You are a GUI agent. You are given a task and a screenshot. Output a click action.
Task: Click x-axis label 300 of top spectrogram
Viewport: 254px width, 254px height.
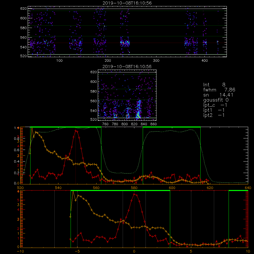[x=156, y=61]
